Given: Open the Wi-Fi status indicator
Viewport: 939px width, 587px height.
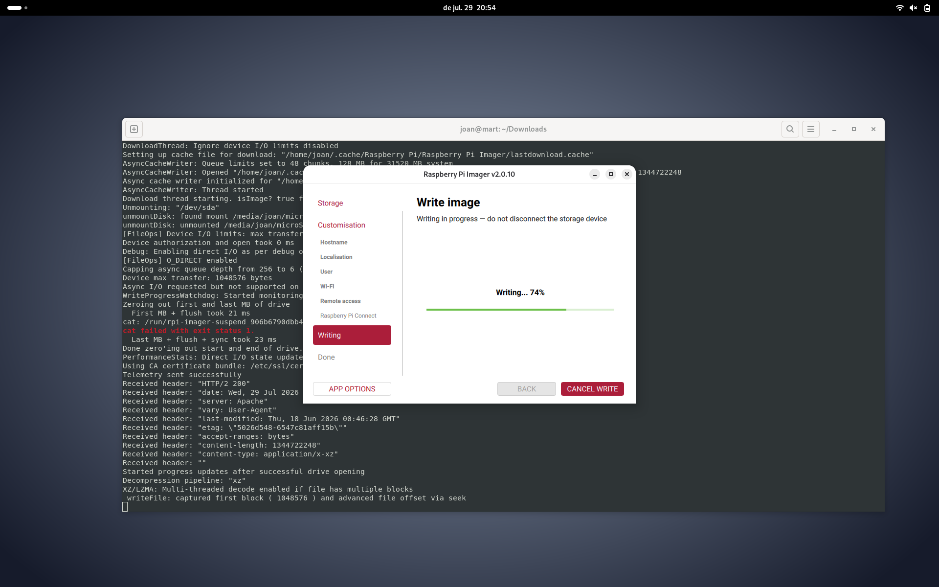Looking at the screenshot, I should pyautogui.click(x=899, y=8).
